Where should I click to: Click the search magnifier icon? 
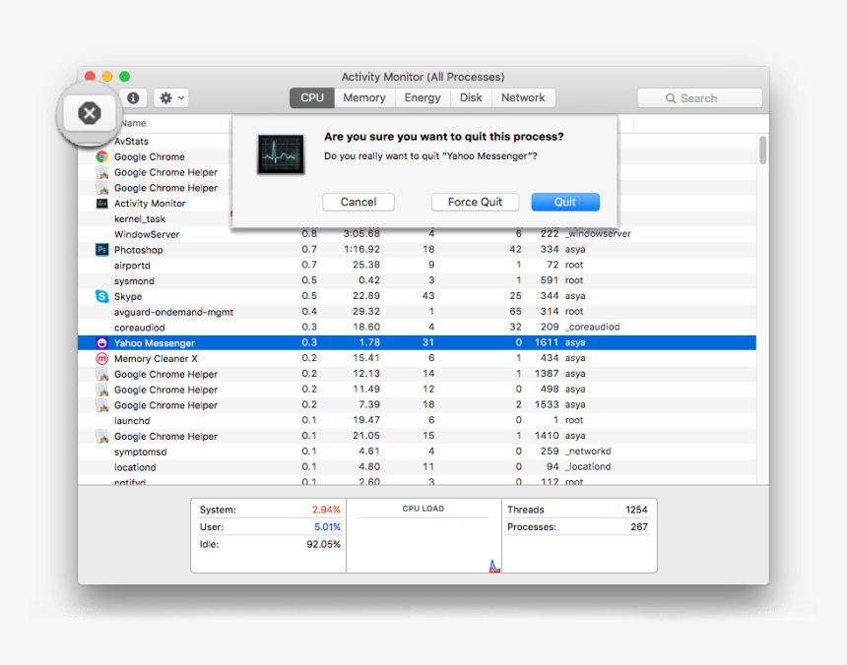tap(671, 98)
